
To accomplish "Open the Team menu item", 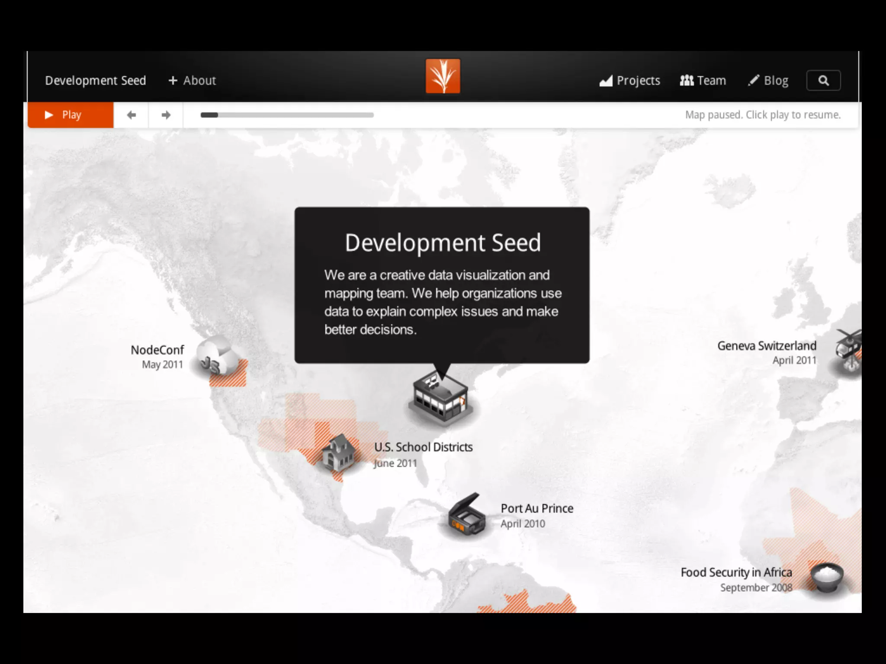I will click(x=703, y=80).
